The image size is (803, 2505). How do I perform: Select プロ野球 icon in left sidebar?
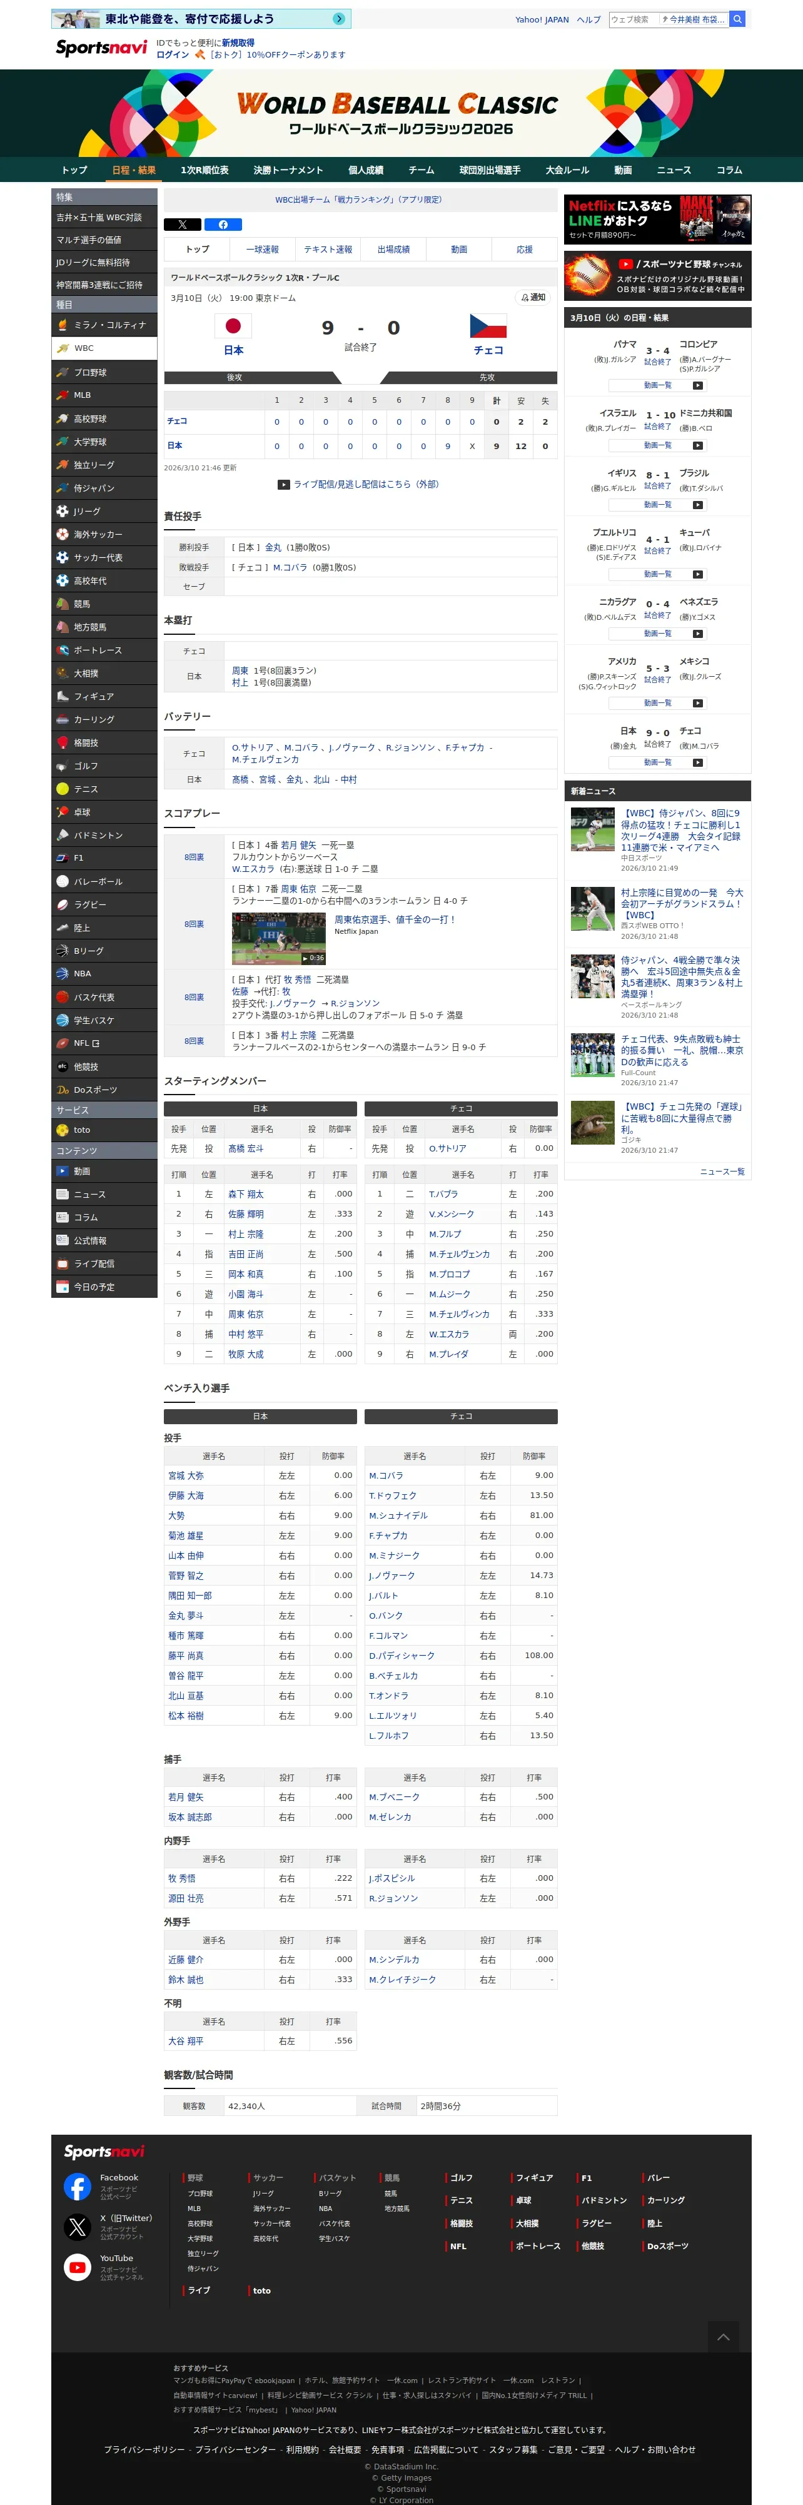tap(63, 372)
